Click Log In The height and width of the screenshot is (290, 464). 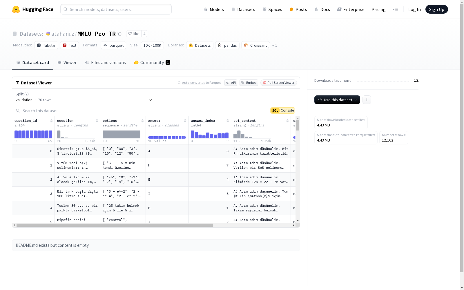[414, 9]
